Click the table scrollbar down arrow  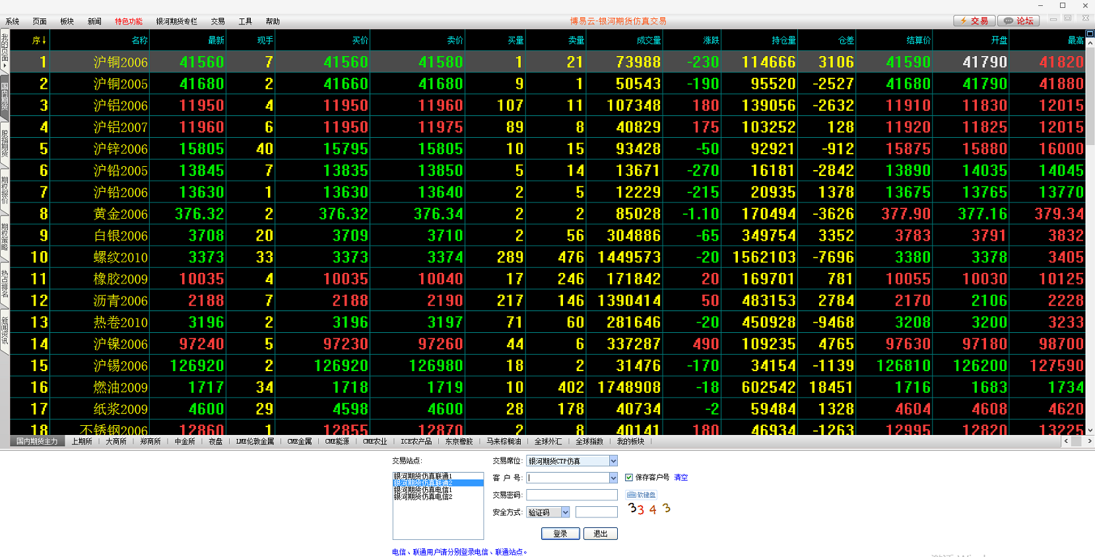pos(1090,430)
